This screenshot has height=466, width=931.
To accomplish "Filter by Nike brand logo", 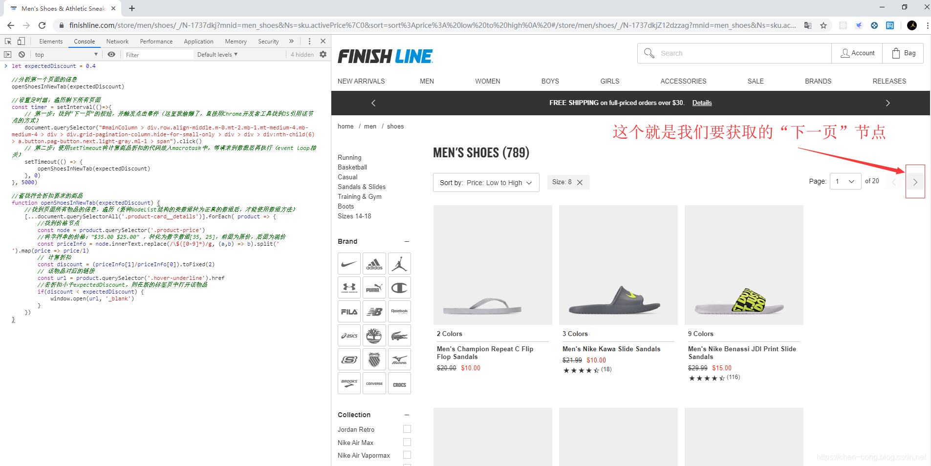I will [349, 264].
